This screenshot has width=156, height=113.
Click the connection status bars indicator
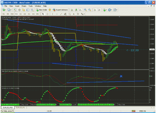click(134, 111)
